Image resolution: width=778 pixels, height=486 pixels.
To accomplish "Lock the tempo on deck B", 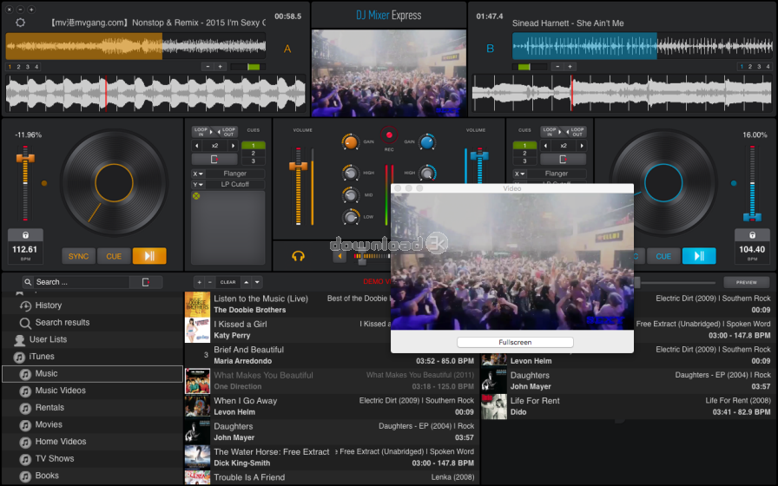I will coord(752,235).
